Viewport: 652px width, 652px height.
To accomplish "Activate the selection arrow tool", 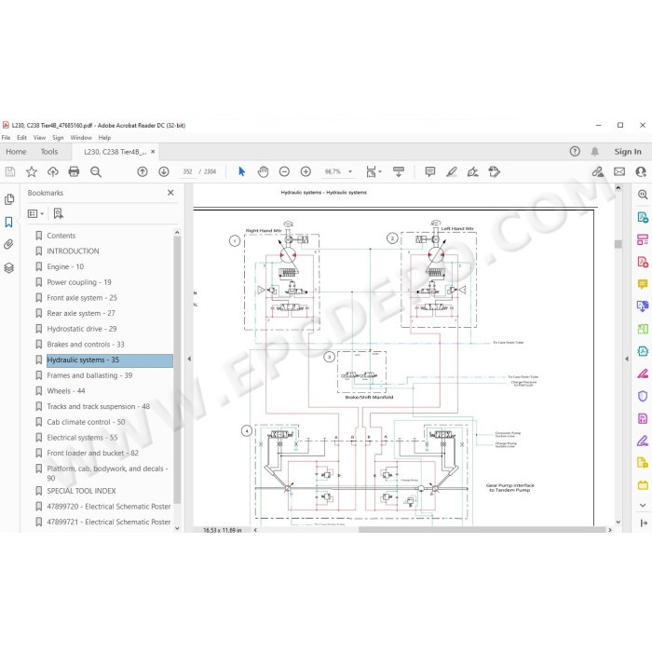I will pyautogui.click(x=241, y=171).
